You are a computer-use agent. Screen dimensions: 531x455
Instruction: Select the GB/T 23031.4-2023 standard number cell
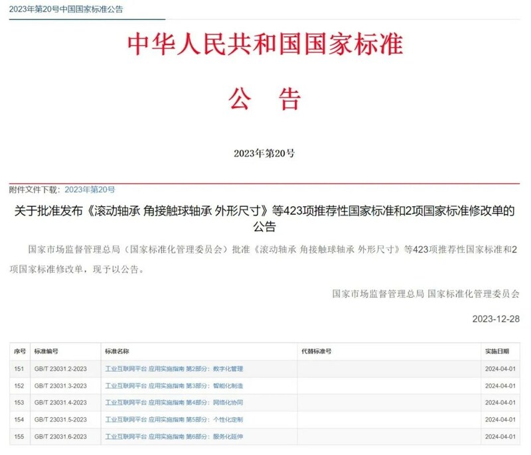61,403
